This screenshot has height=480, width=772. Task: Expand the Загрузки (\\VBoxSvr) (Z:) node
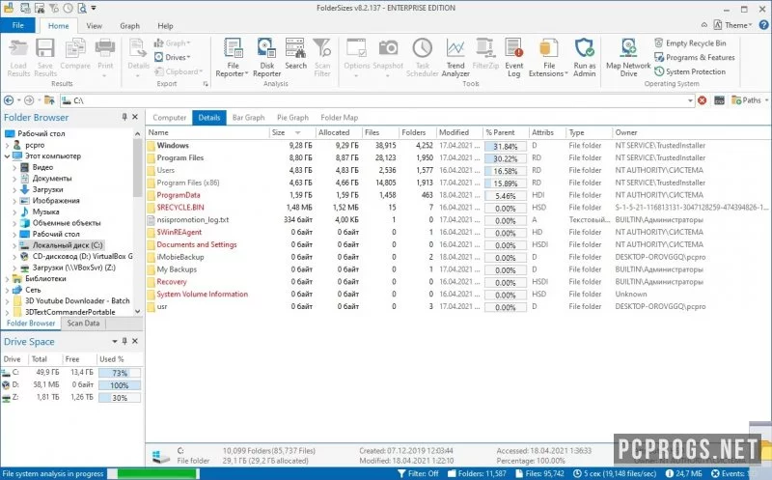pyautogui.click(x=14, y=268)
